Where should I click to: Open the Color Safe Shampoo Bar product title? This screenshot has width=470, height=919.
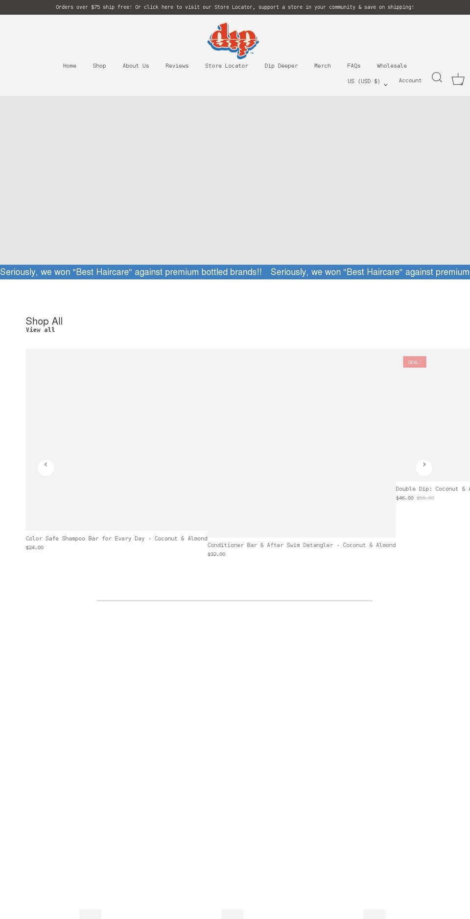coord(117,538)
